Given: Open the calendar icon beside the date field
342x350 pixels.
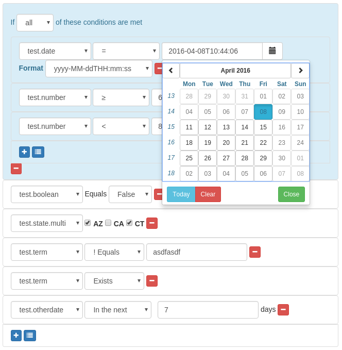Looking at the screenshot, I should [272, 51].
